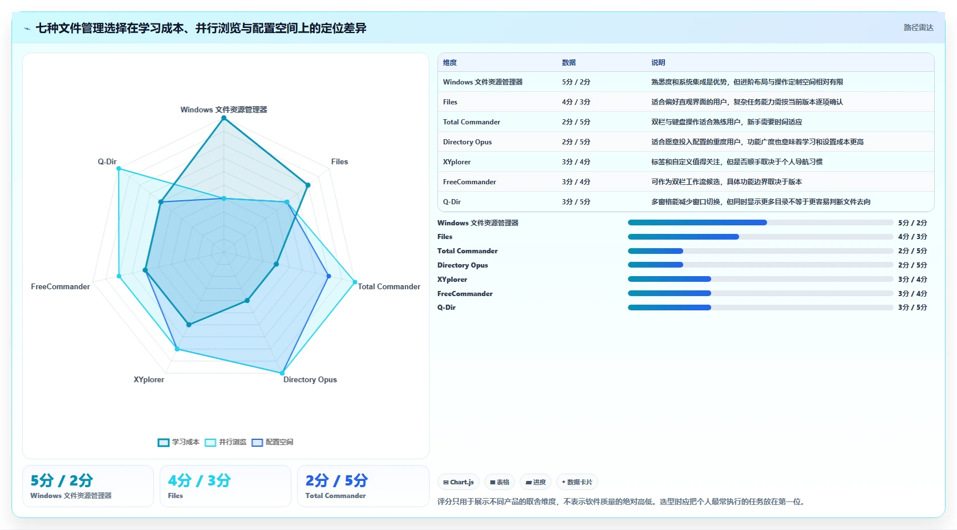Click the Windows 文件资源管理器 progress bar

pos(760,222)
